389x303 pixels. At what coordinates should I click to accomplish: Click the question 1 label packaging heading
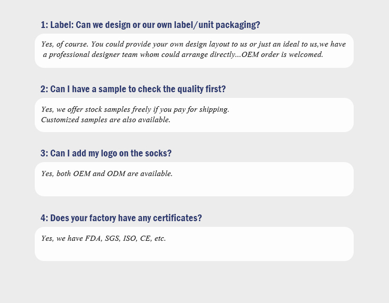click(x=150, y=25)
